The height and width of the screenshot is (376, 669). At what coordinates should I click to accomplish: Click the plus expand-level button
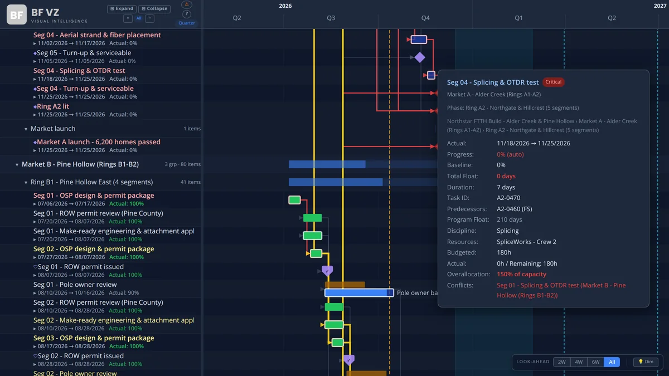pos(128,18)
